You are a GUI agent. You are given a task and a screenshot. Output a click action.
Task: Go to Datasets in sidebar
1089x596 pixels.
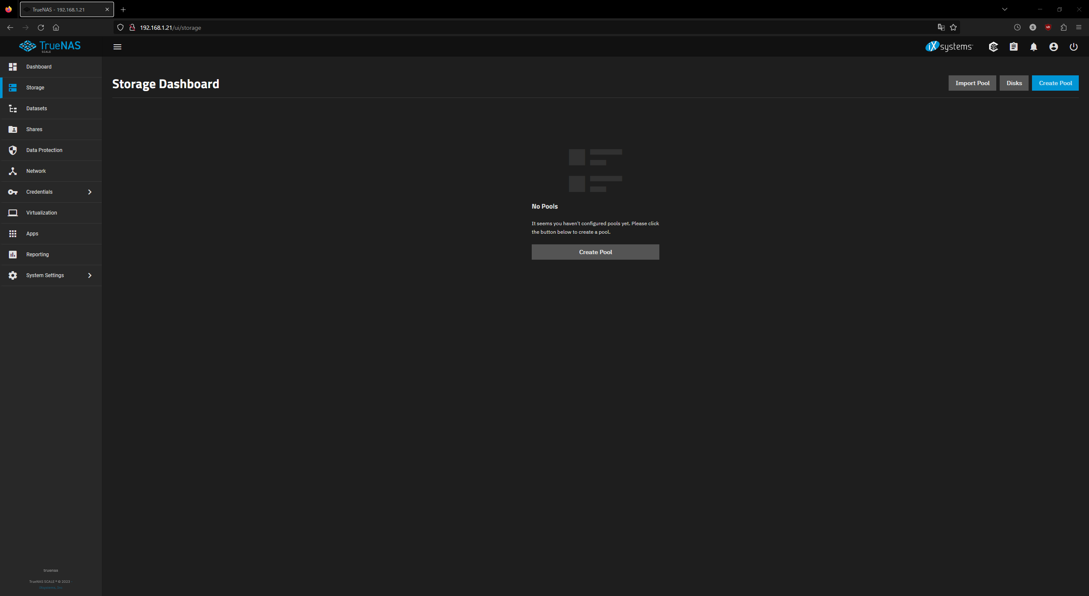click(x=37, y=109)
